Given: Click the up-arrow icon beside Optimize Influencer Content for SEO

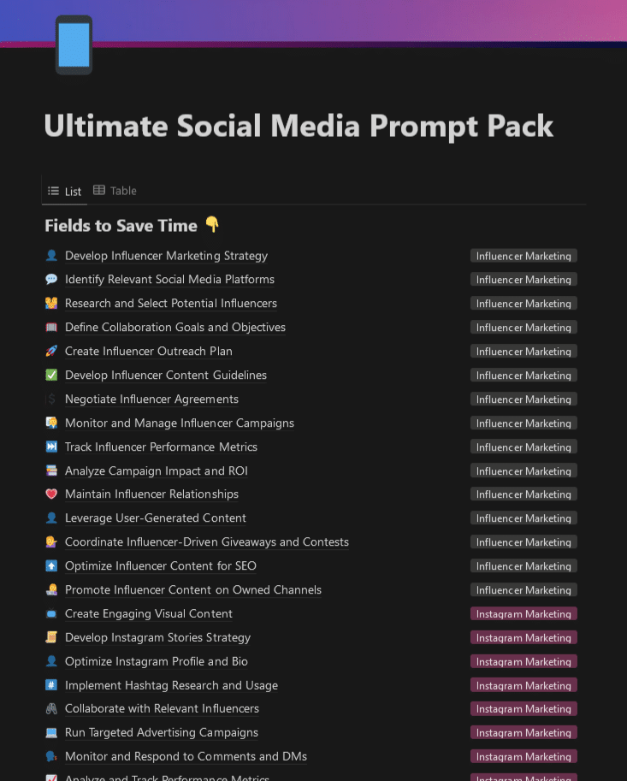Looking at the screenshot, I should pyautogui.click(x=51, y=566).
